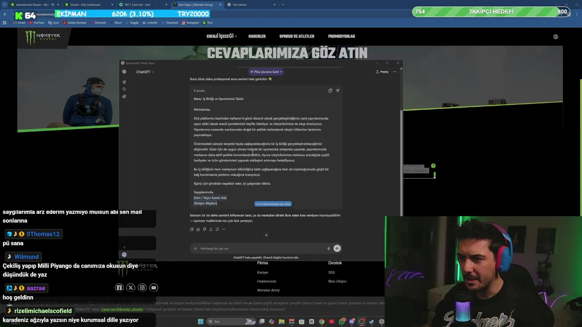Image resolution: width=582 pixels, height=327 pixels.
Task: Click 'Çerez tercihlerinizi yönetin' cookie link
Action: tap(122, 309)
